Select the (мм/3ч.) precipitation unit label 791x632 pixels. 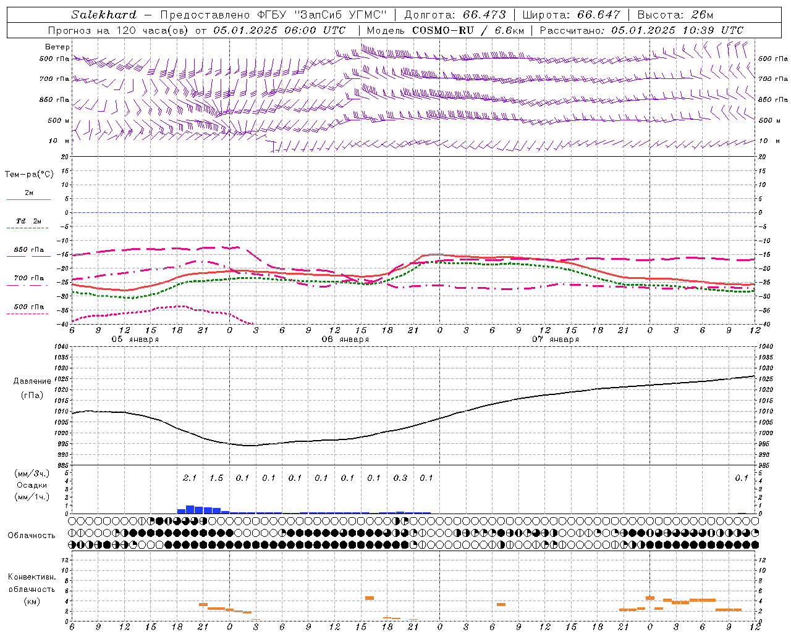32,473
